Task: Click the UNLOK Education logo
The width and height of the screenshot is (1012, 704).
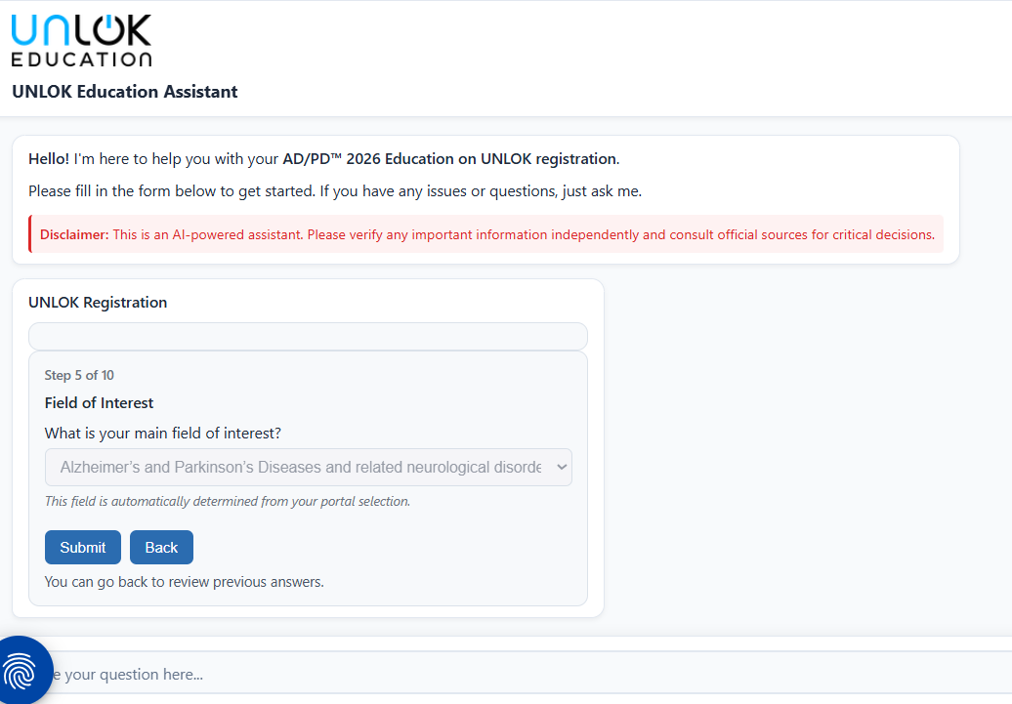Action: click(x=81, y=41)
